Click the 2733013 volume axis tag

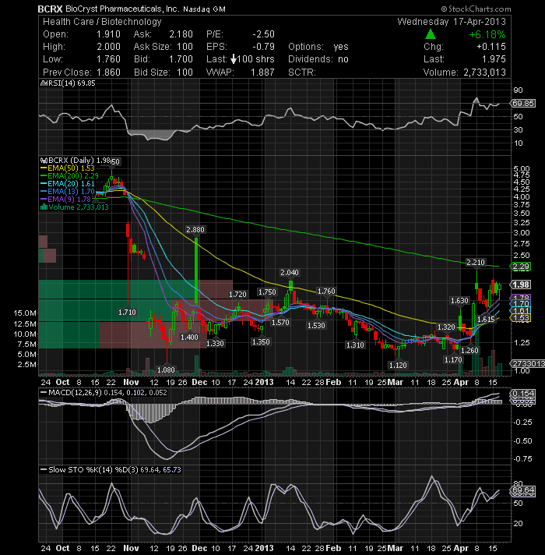(x=528, y=364)
